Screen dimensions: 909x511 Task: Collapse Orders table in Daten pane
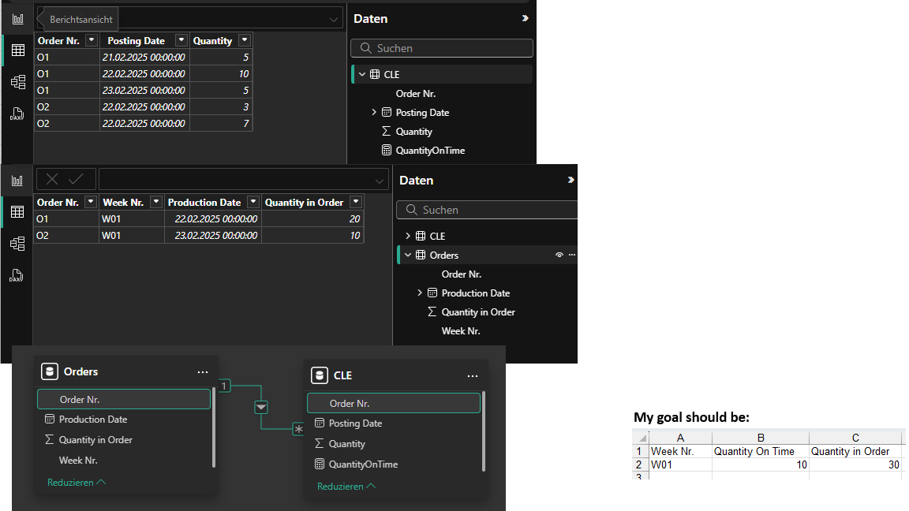click(408, 255)
